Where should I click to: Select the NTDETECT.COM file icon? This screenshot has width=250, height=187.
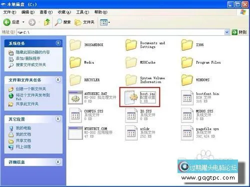click(75, 133)
